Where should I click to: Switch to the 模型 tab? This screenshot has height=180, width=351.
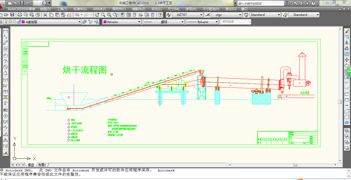point(31,165)
